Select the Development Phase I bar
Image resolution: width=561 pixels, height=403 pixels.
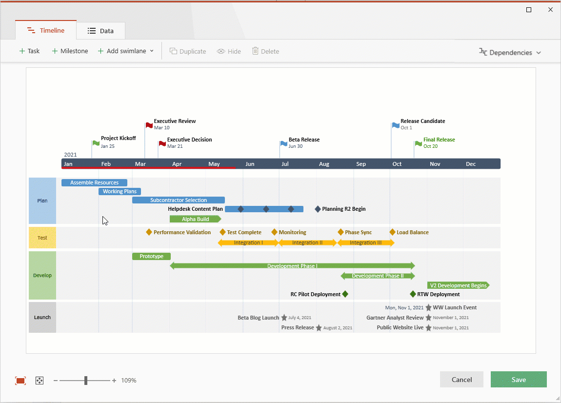292,266
